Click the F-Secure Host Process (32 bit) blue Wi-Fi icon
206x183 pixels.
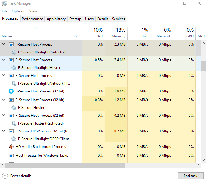11,91
